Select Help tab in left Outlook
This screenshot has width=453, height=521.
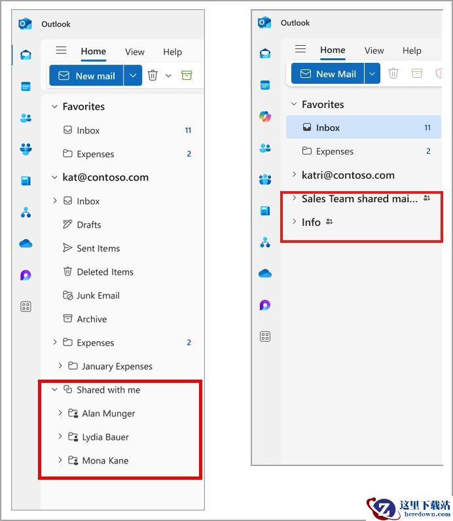coord(172,52)
